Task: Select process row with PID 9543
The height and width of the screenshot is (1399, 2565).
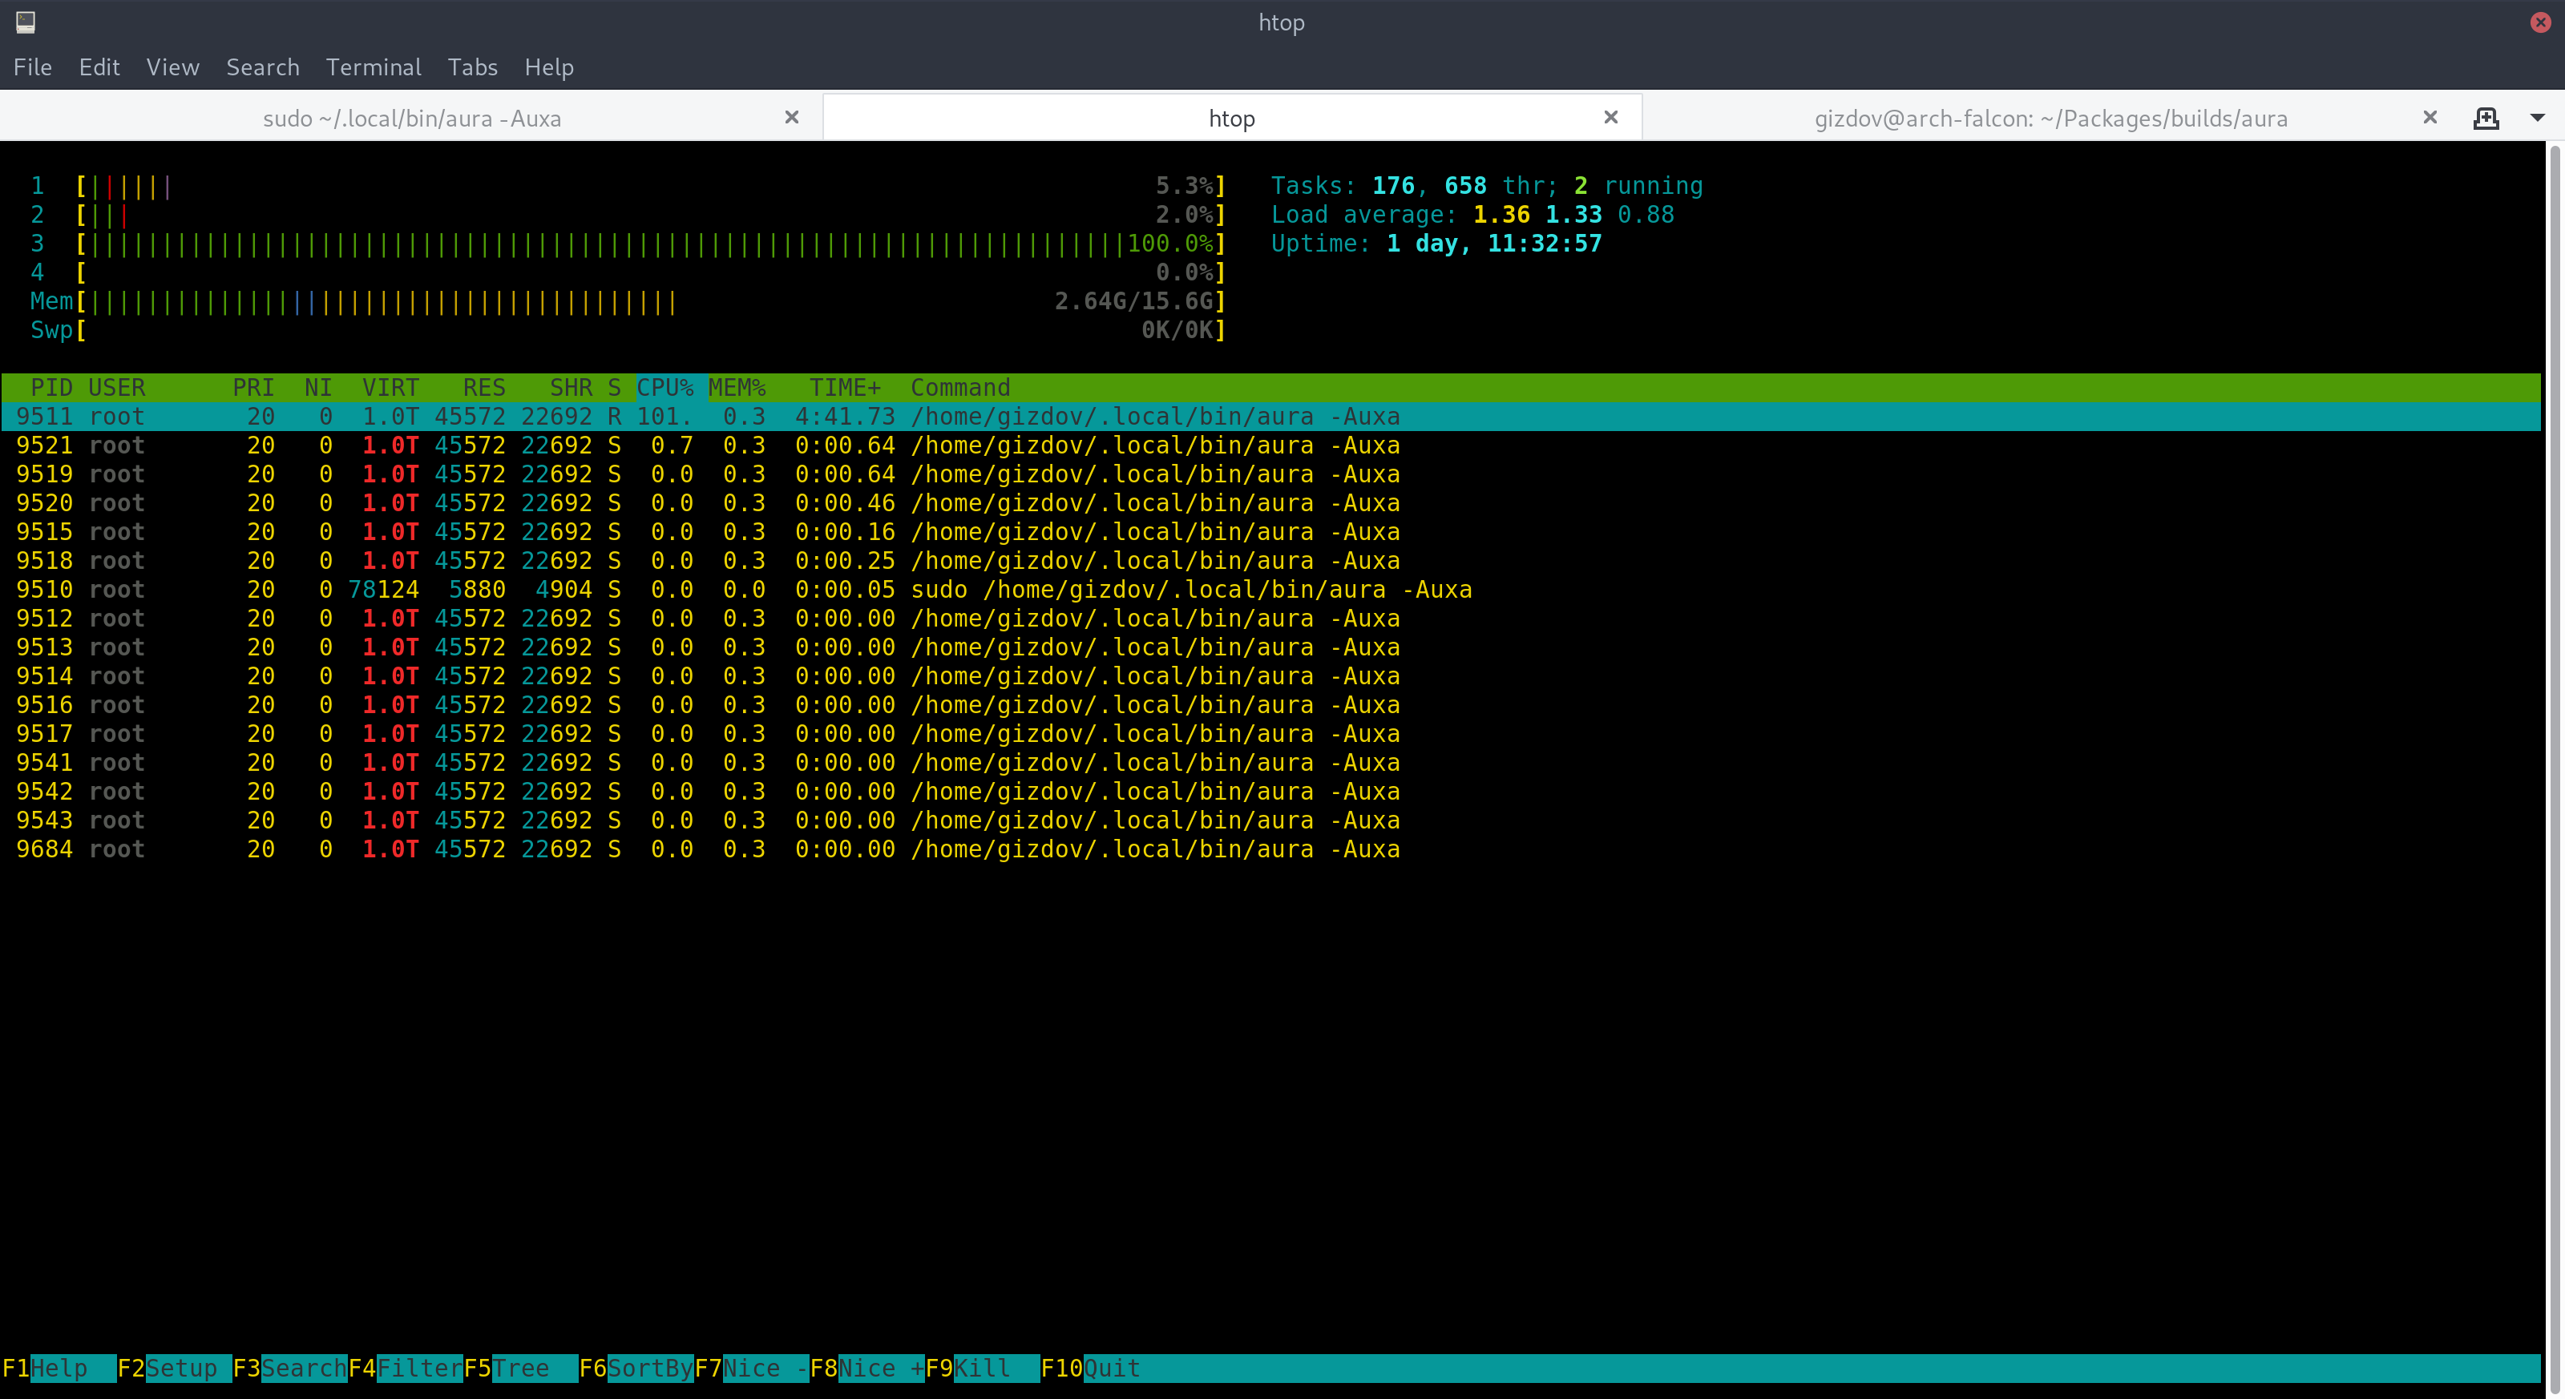Action: pos(1270,820)
